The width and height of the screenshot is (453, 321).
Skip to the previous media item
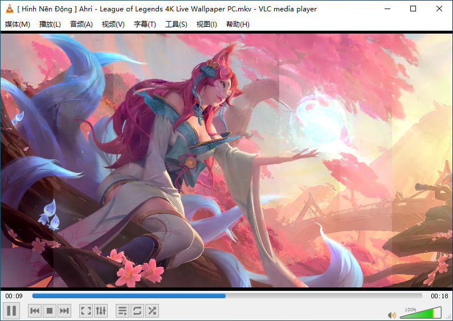tap(35, 311)
